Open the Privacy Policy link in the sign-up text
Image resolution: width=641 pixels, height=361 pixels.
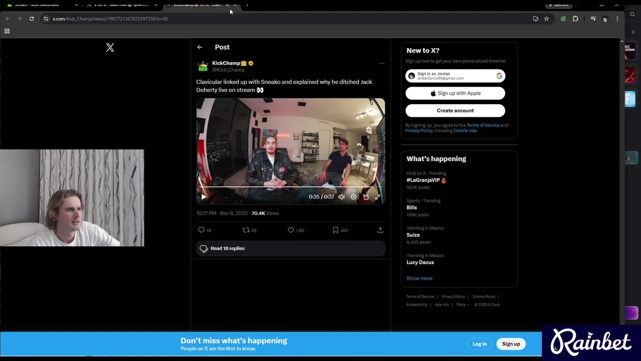coord(419,131)
